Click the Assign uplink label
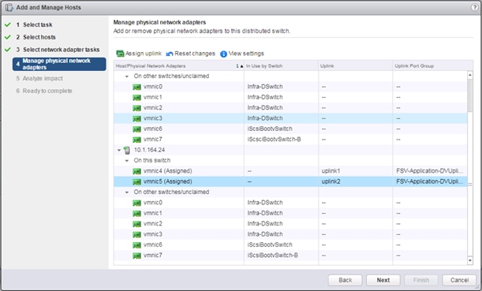This screenshot has height=291, width=482. click(144, 54)
